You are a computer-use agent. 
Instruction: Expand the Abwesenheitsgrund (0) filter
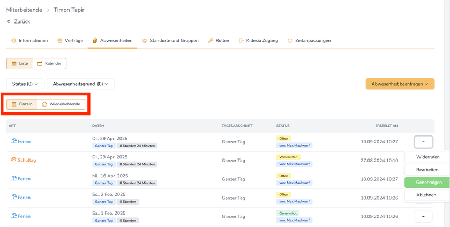click(80, 84)
